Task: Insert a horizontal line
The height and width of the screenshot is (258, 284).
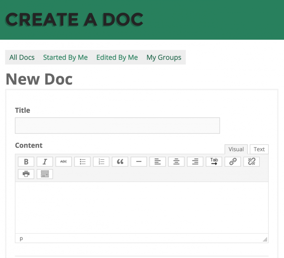Action: [139, 162]
